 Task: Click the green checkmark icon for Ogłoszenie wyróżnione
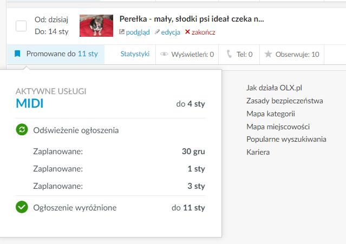(22, 207)
